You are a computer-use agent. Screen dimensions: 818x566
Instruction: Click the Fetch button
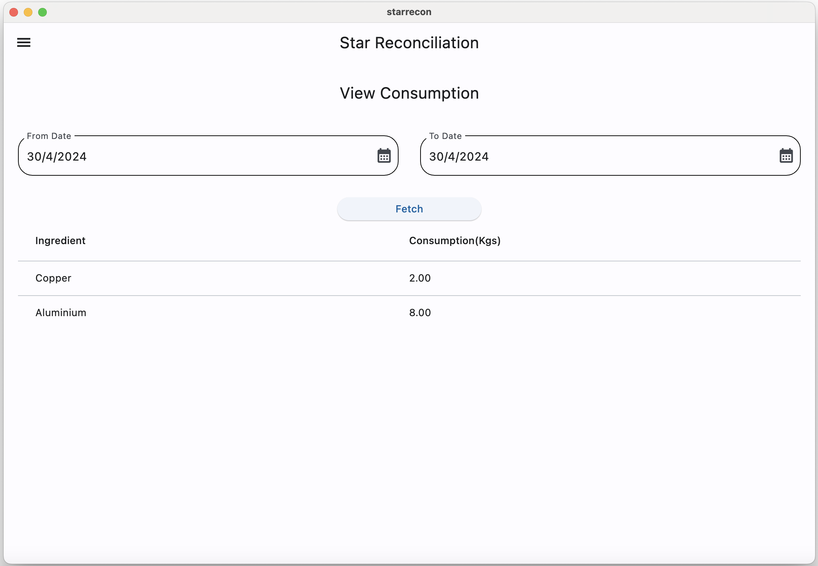tap(409, 209)
